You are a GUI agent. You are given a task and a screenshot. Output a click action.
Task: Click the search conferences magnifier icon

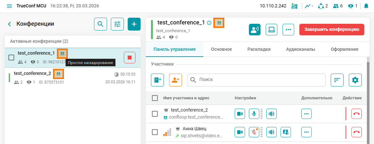[x=101, y=24]
